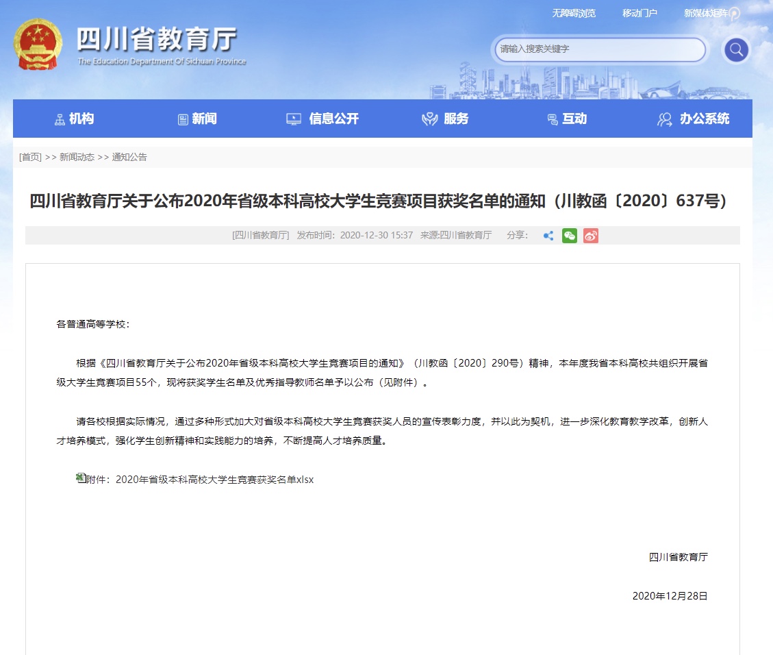
Task: Open the 互动 navigation menu
Action: [x=567, y=119]
